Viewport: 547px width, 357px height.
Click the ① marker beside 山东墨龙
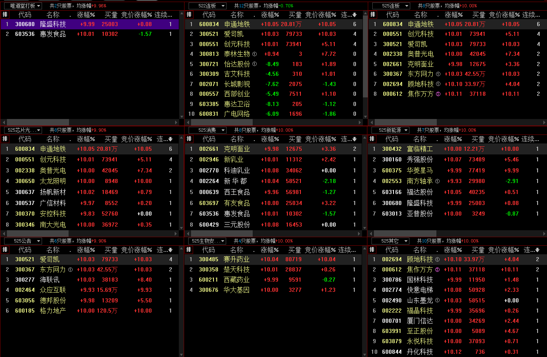click(x=438, y=300)
